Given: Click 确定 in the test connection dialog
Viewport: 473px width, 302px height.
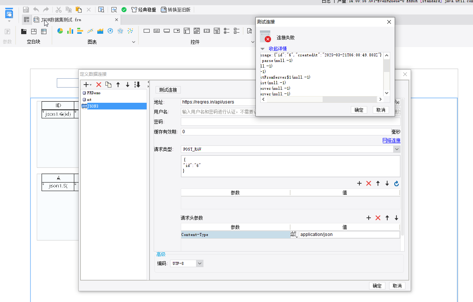Looking at the screenshot, I should tap(359, 110).
